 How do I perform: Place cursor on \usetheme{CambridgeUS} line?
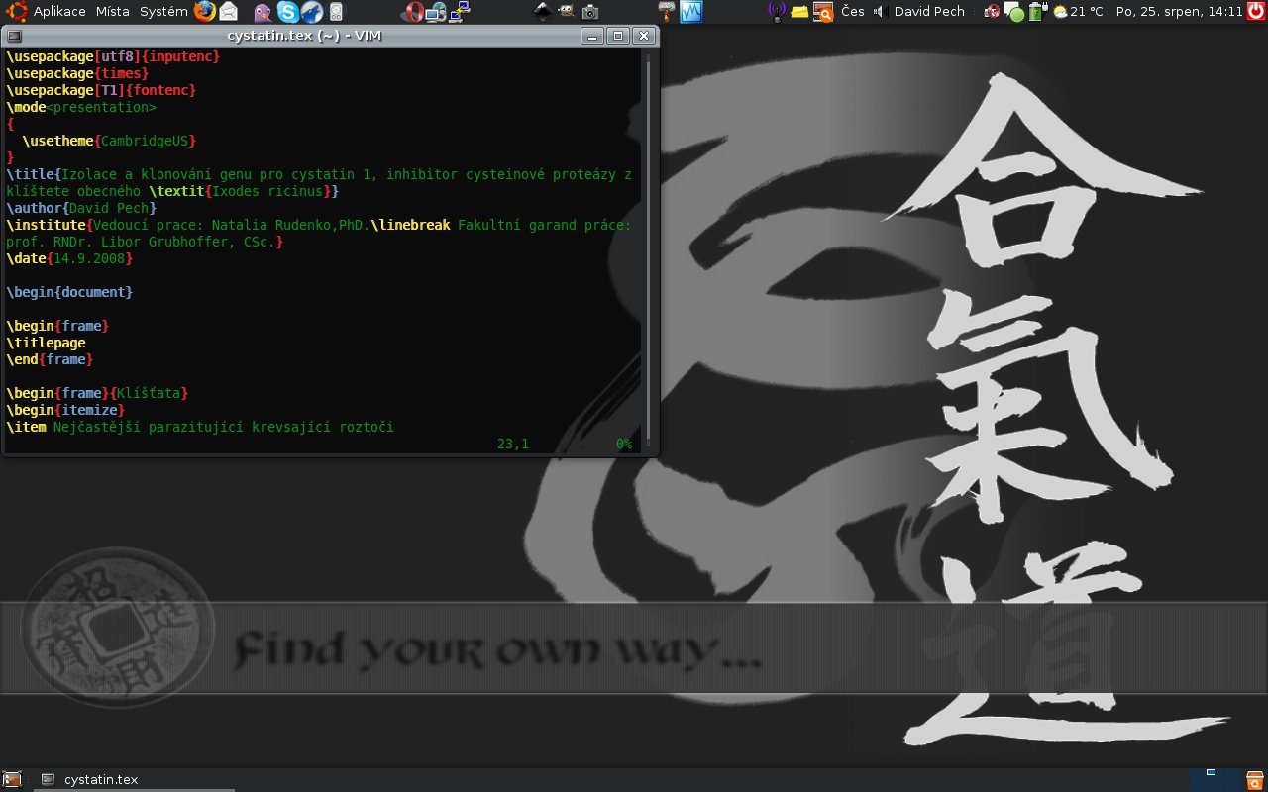(109, 141)
